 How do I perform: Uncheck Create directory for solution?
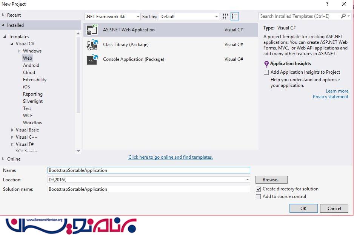258,189
